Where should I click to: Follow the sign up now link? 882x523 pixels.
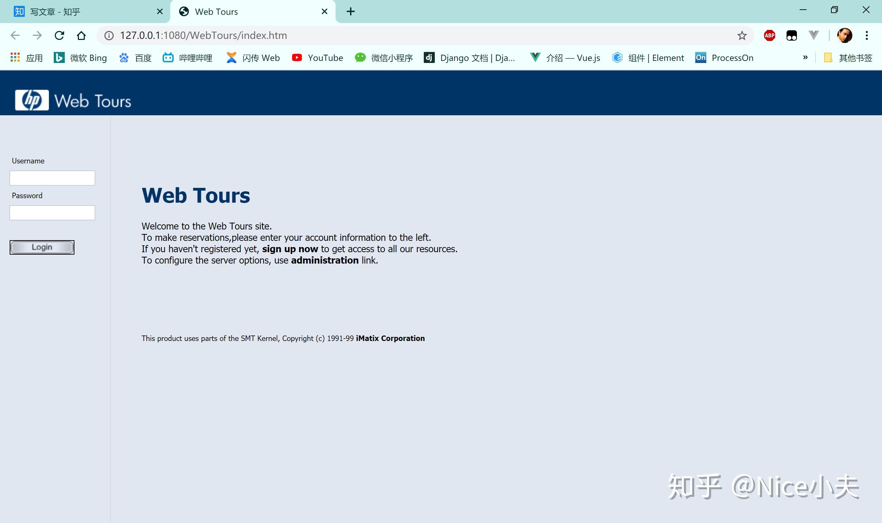290,249
